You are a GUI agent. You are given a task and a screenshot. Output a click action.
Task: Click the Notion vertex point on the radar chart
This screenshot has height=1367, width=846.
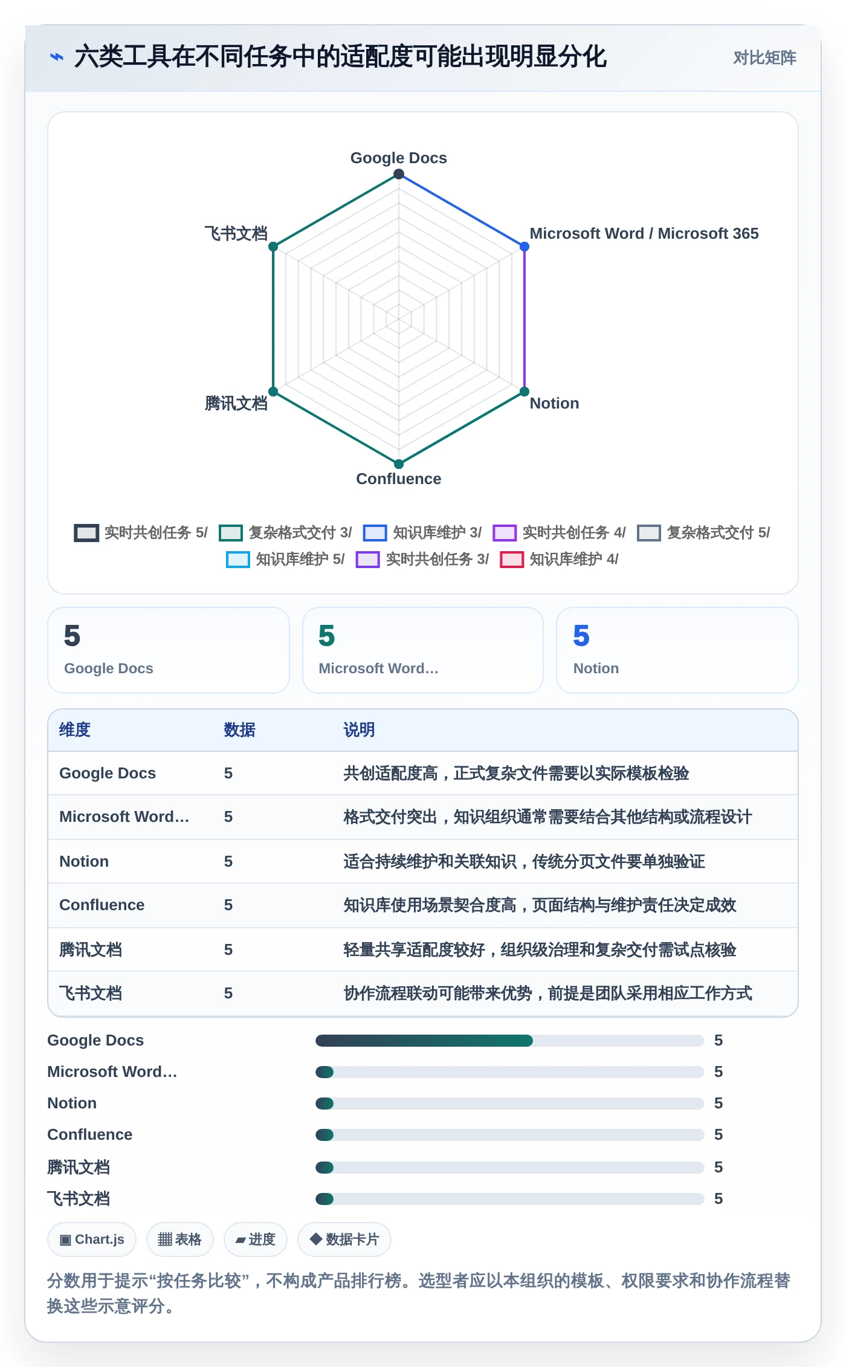pyautogui.click(x=525, y=392)
